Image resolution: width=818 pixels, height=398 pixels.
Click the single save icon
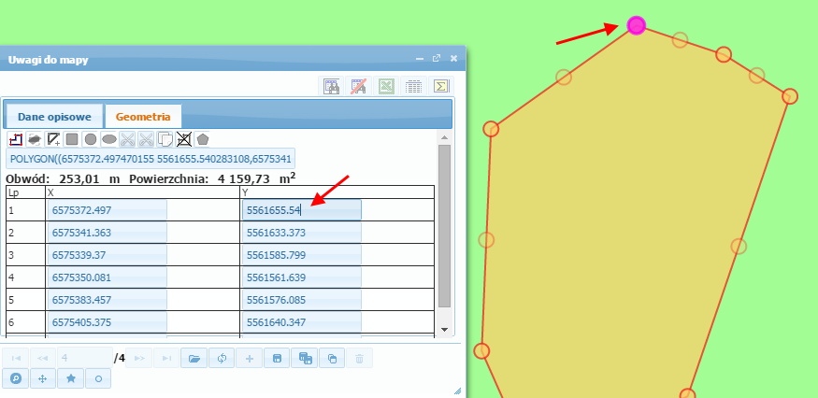pos(277,359)
